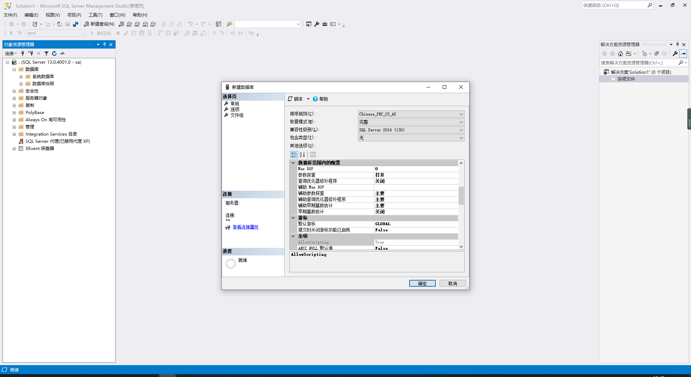Open the 编辑(E) menu
Viewport: 691px width, 377px height.
click(31, 15)
